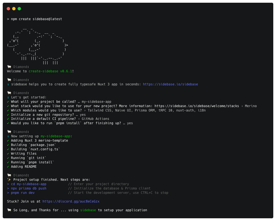Click the 'Running `pnpm install`' line
This screenshot has height=221, width=276.
[33, 162]
